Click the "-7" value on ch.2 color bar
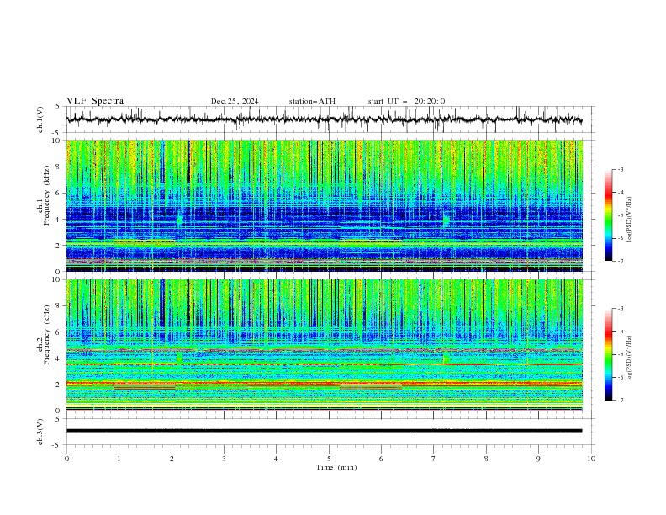The width and height of the screenshot is (666, 515). click(620, 400)
